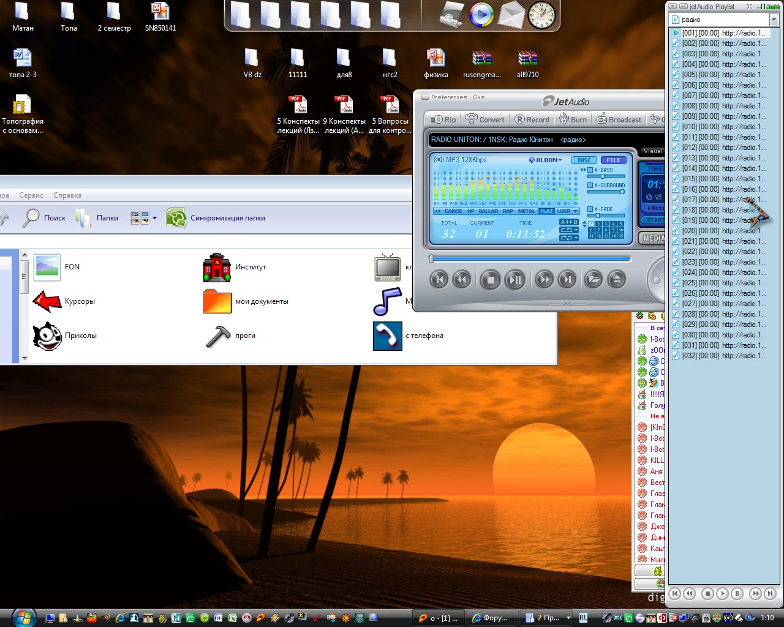
Task: Open the Сервис menu in Explorer
Action: [31, 195]
